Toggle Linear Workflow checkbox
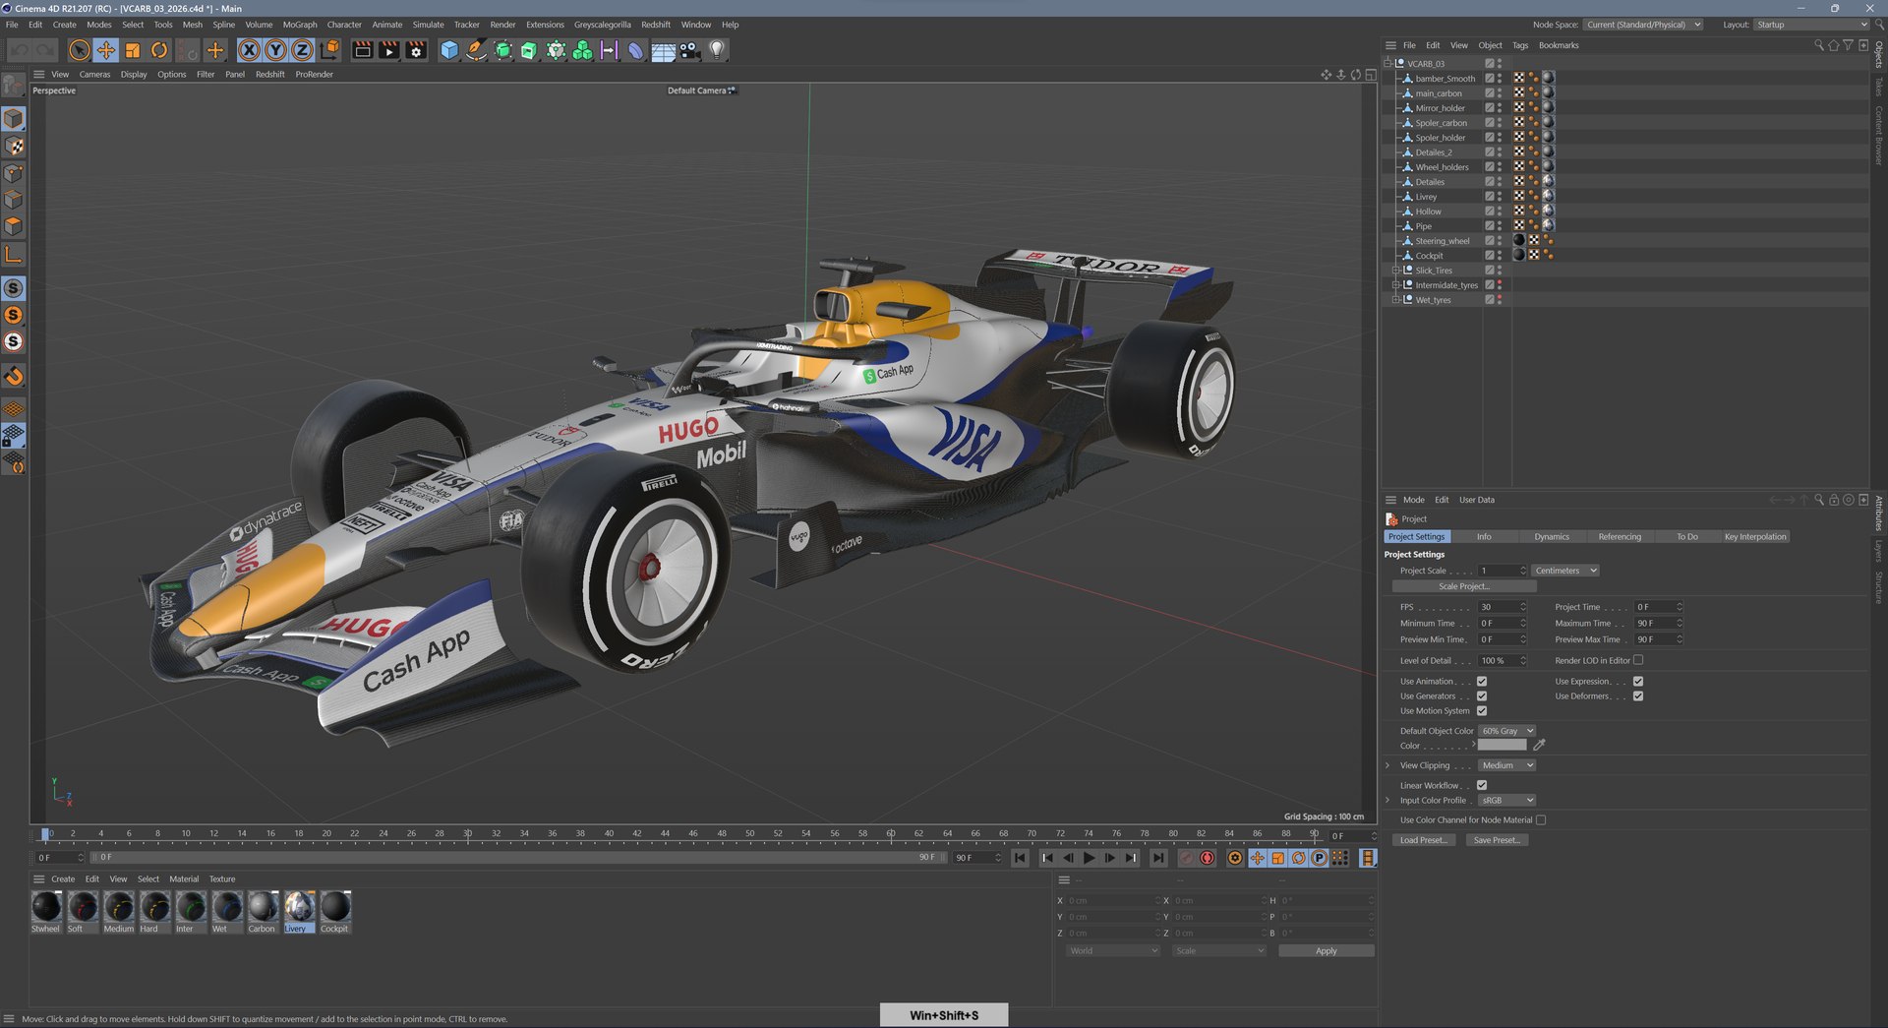 tap(1482, 785)
